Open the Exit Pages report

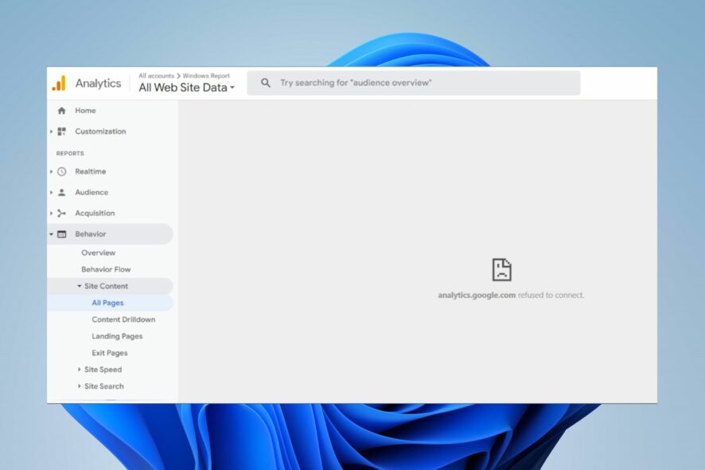tap(110, 353)
